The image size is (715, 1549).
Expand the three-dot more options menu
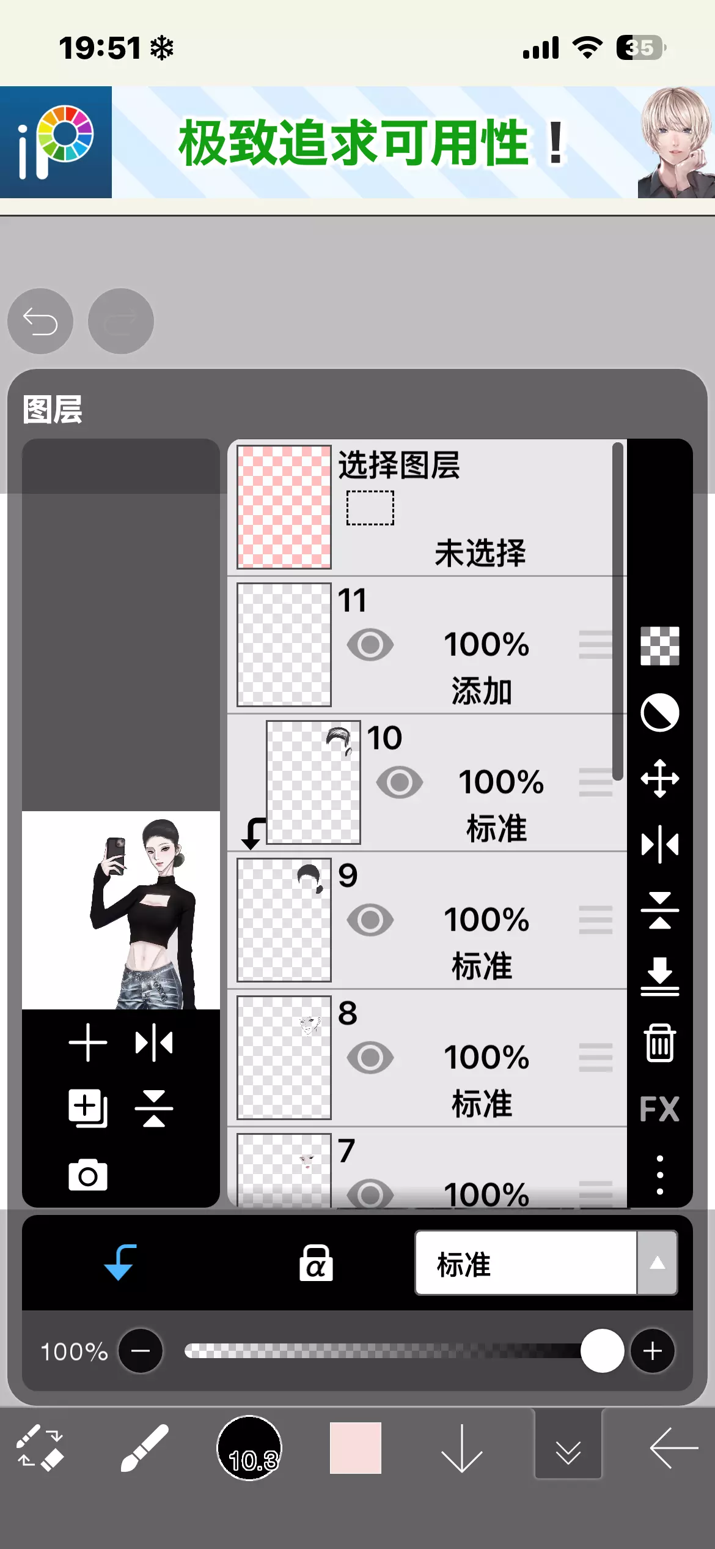pos(659,1175)
